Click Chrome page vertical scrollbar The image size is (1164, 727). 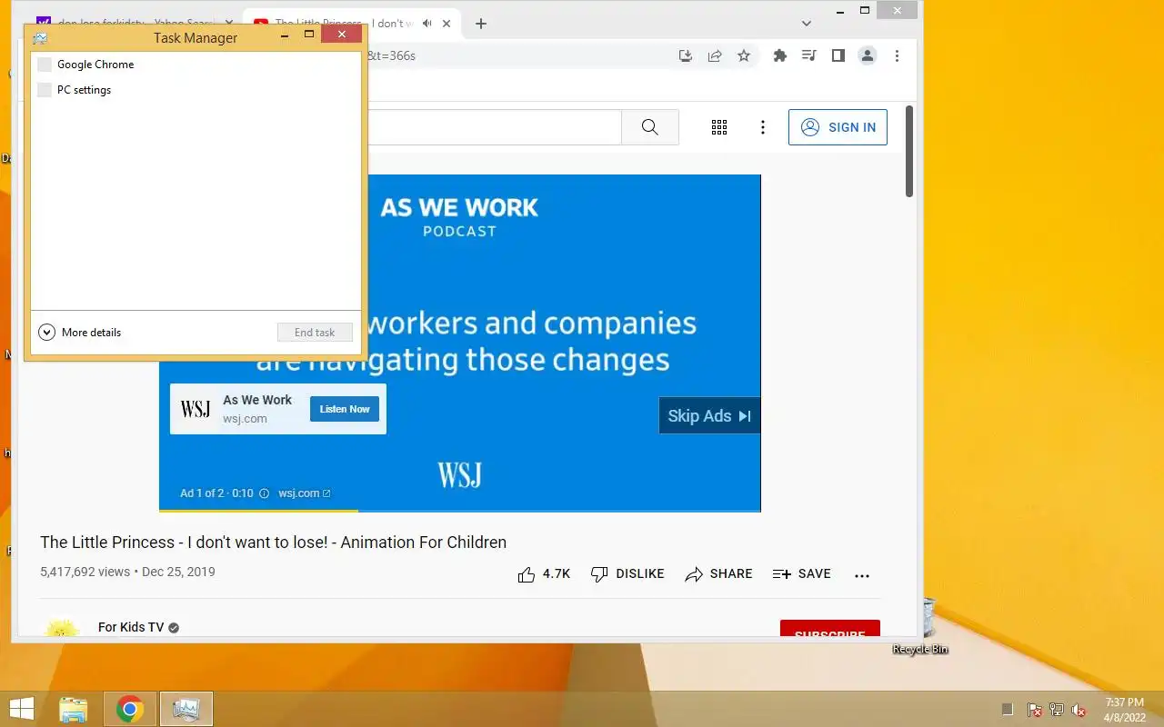909,152
